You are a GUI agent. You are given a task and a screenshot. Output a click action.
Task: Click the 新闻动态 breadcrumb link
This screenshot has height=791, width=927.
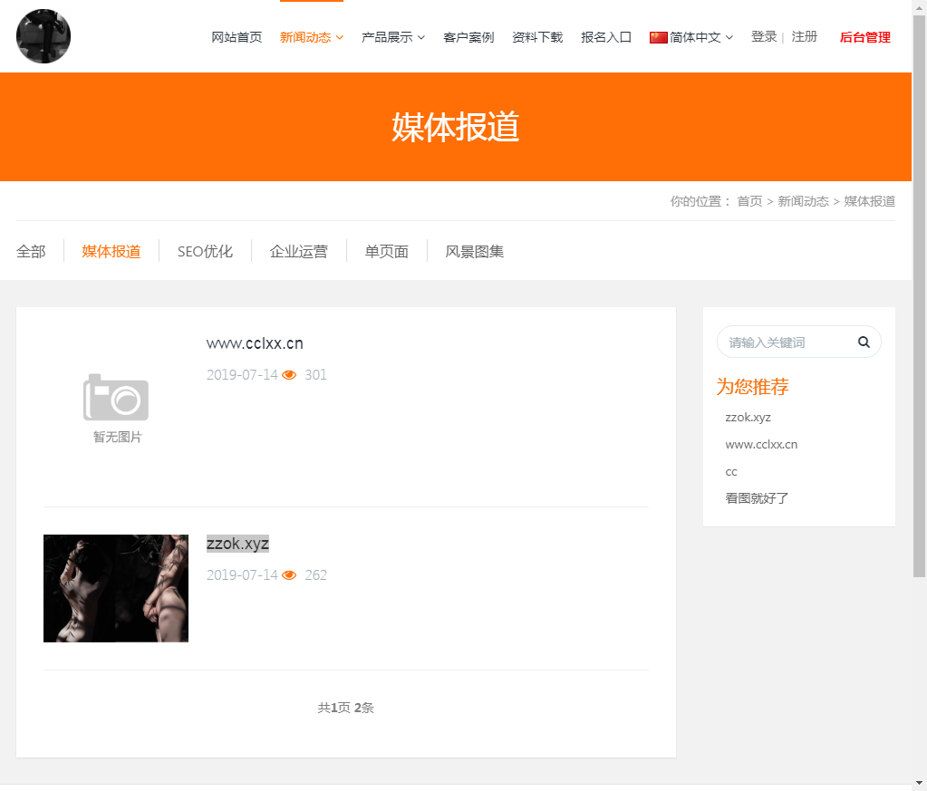coord(803,201)
